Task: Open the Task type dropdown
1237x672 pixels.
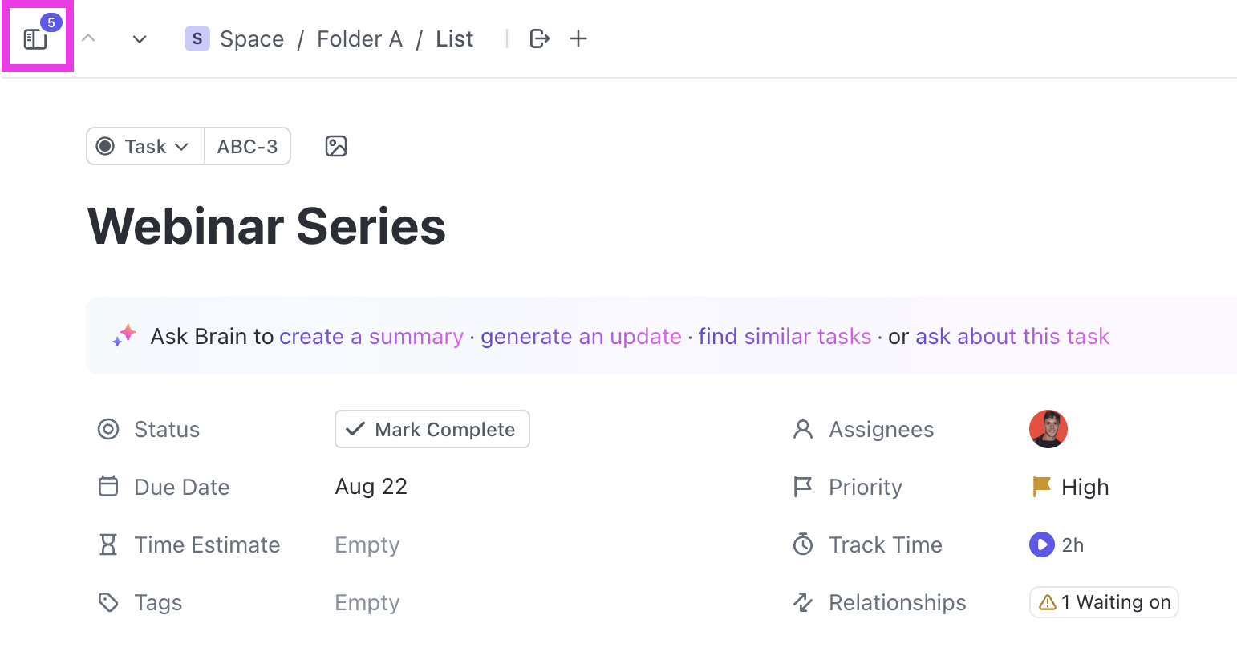Action: (145, 146)
